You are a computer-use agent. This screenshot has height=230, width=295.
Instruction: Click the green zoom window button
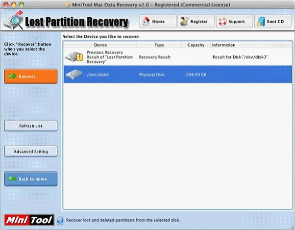pyautogui.click(x=22, y=4)
